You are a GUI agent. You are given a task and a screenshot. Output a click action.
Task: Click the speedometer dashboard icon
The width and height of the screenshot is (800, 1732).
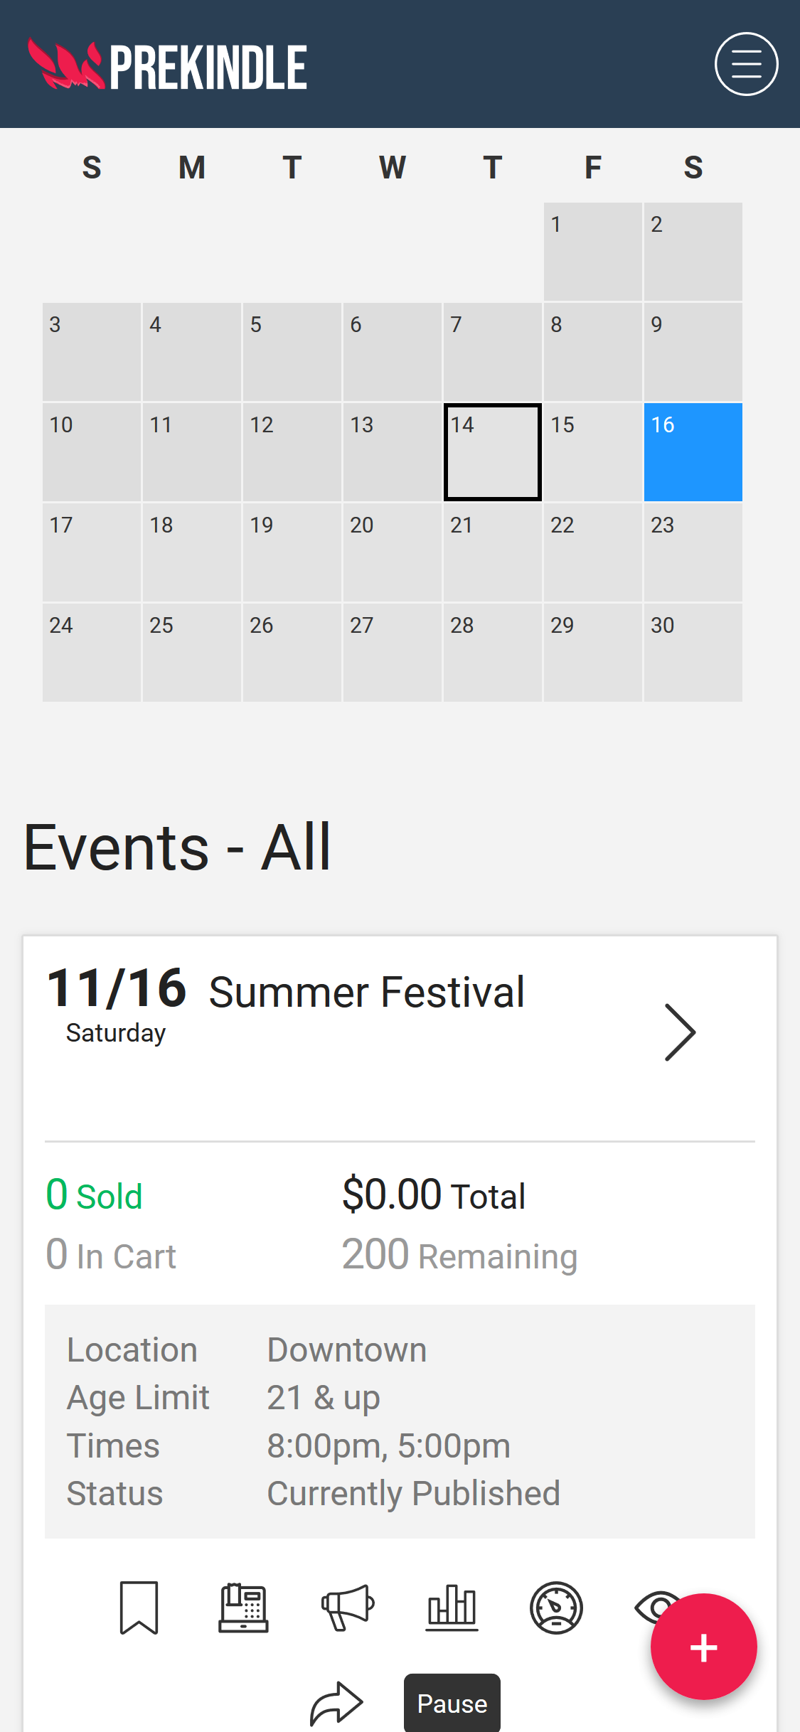[x=556, y=1608]
